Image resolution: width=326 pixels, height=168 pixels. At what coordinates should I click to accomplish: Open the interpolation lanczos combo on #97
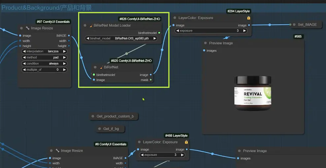tap(44, 51)
